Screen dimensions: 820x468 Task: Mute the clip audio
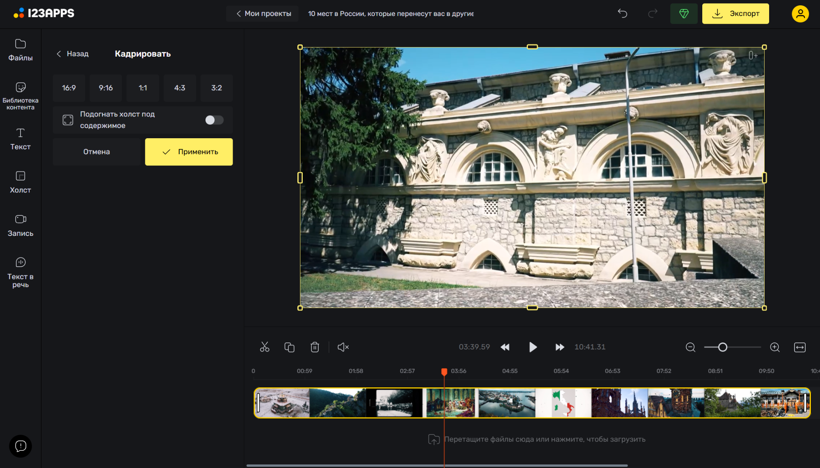tap(343, 347)
